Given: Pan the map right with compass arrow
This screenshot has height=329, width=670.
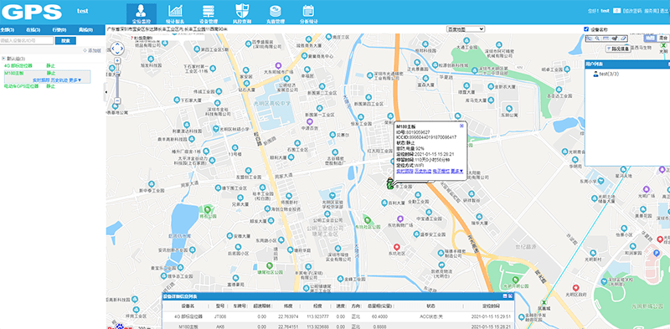Looking at the screenshot, I should [x=121, y=49].
